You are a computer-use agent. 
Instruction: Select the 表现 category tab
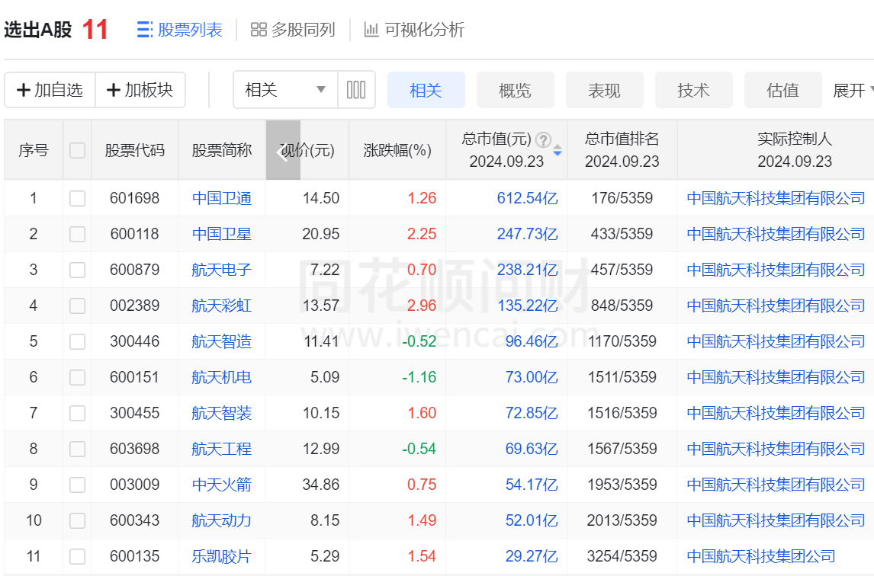point(604,90)
